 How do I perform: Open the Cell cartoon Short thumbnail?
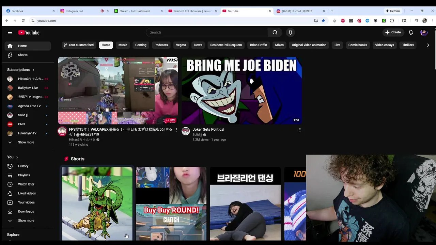click(97, 203)
